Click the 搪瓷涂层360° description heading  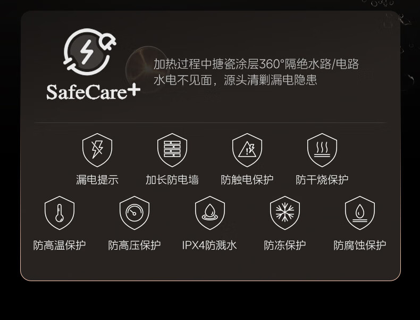tap(256, 64)
